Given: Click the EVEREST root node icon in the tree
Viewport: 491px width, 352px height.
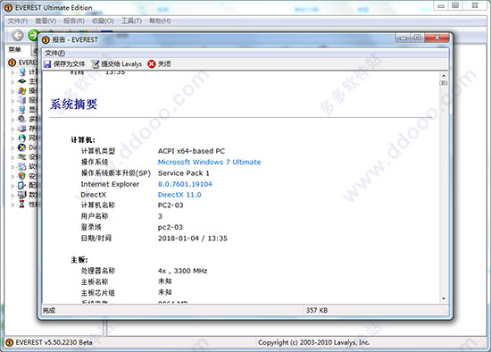Looking at the screenshot, I should (12, 63).
